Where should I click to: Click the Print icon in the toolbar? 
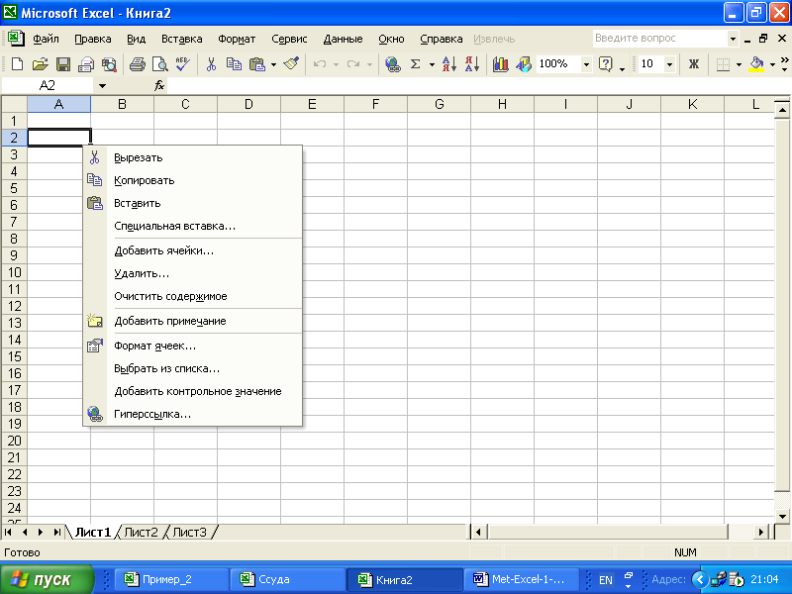coord(137,64)
